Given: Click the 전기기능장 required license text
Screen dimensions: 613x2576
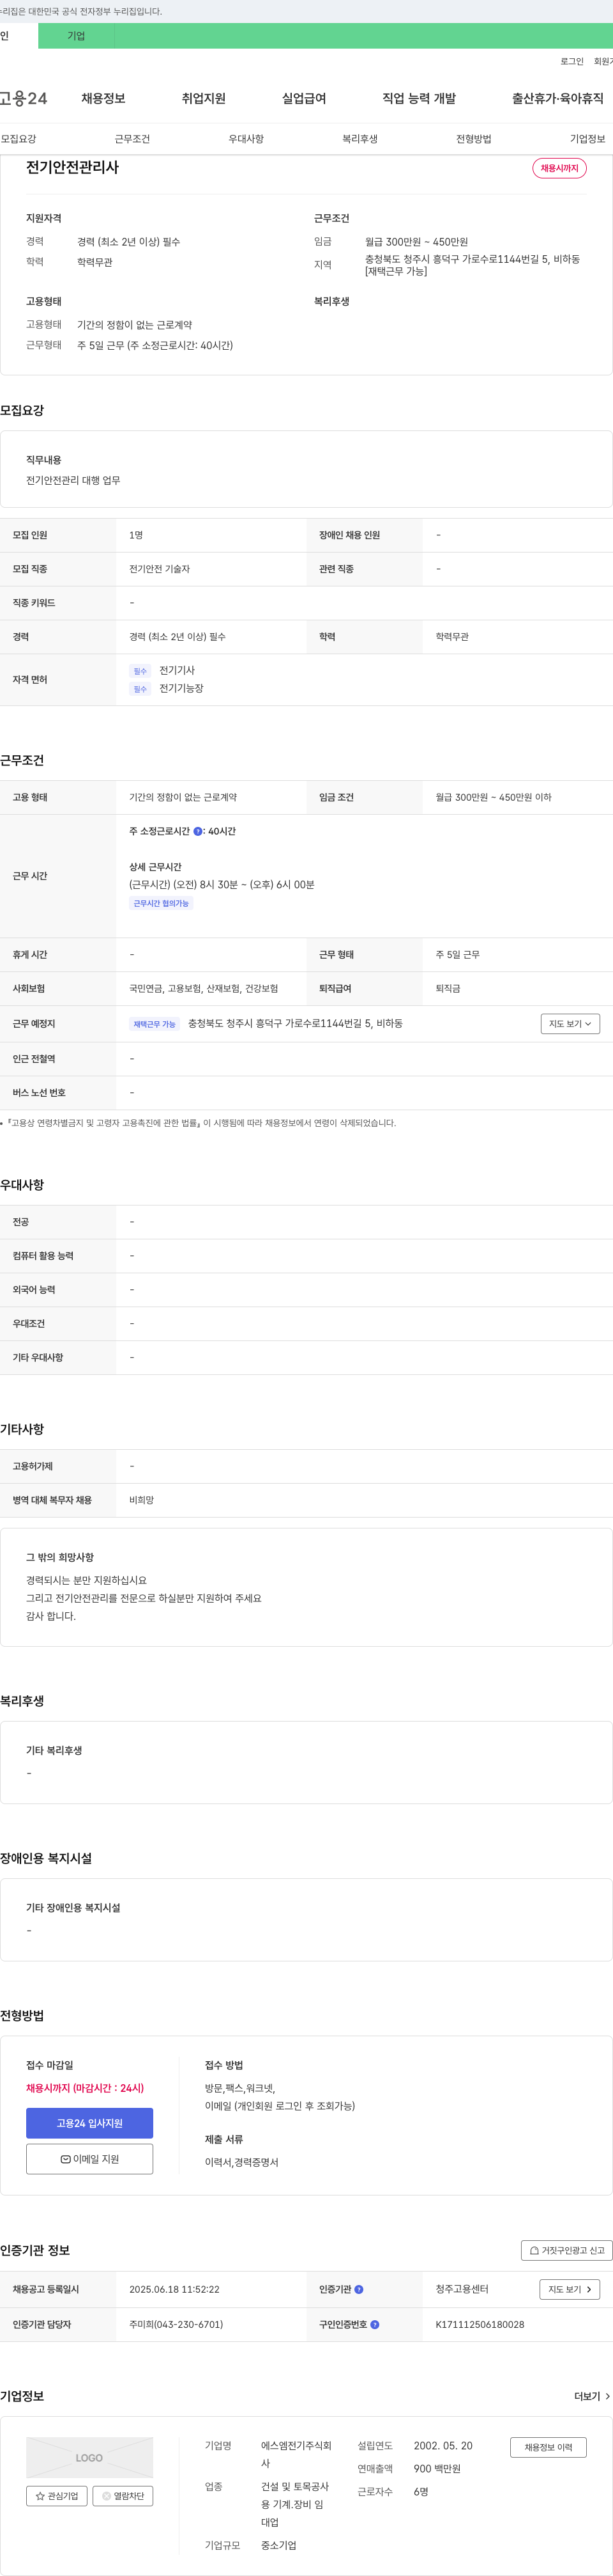Looking at the screenshot, I should point(181,688).
